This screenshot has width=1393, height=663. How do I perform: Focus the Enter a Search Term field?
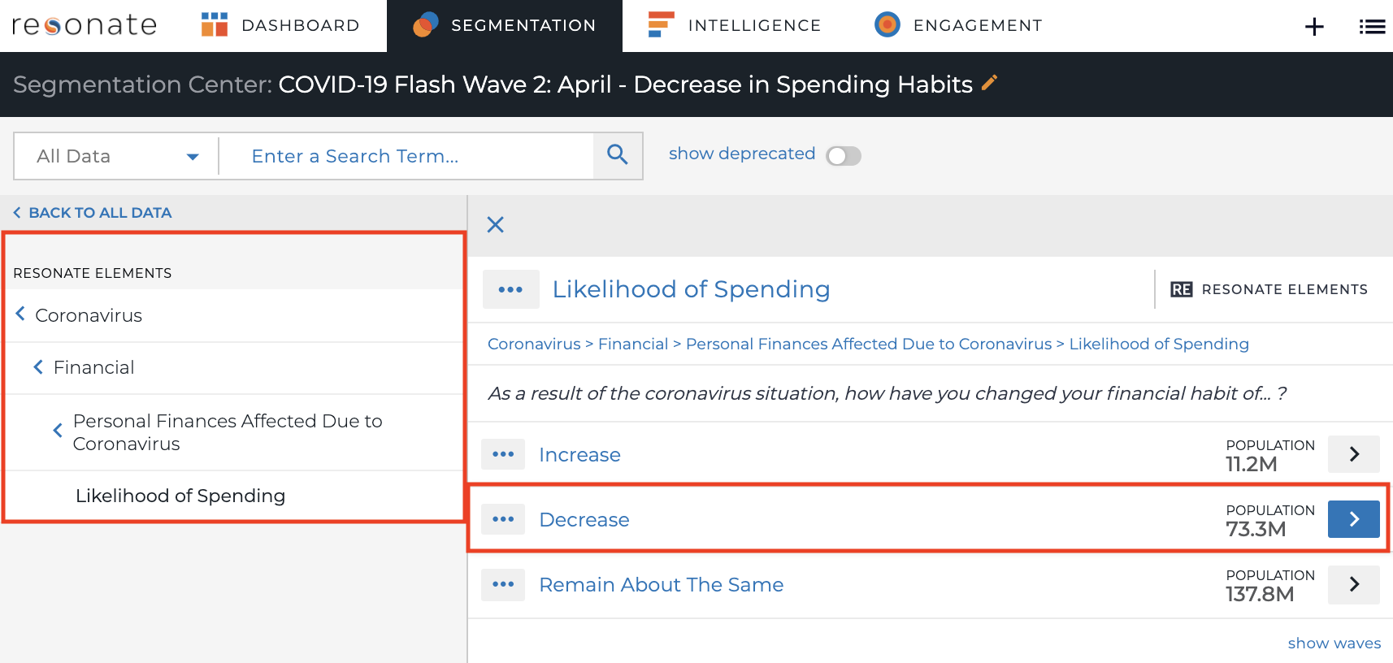click(x=406, y=156)
